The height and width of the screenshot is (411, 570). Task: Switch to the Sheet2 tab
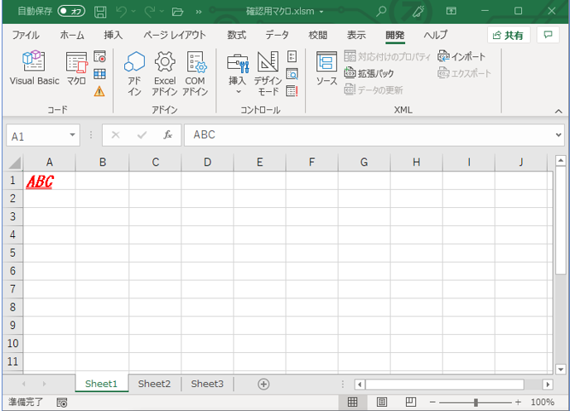(x=154, y=384)
